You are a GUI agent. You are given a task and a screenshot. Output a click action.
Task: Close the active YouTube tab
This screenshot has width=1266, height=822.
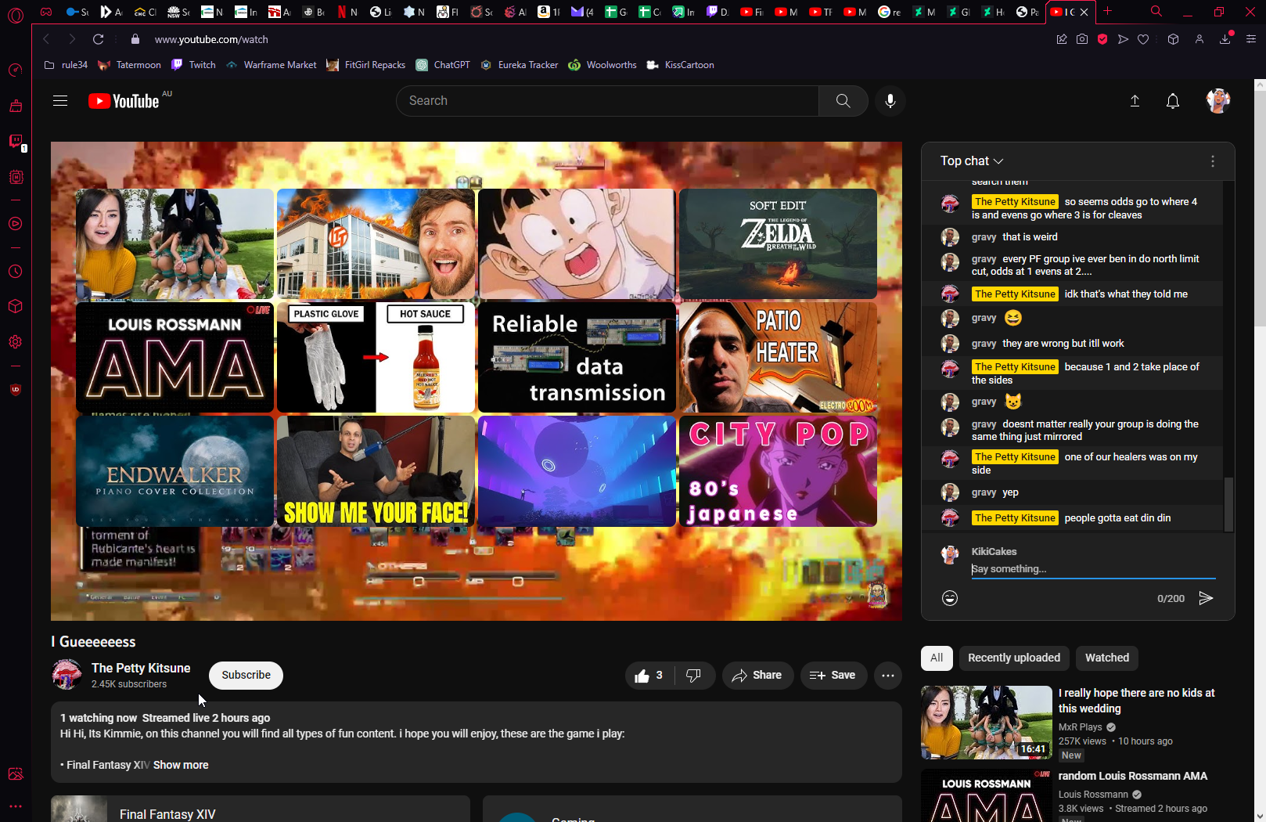coord(1084,12)
